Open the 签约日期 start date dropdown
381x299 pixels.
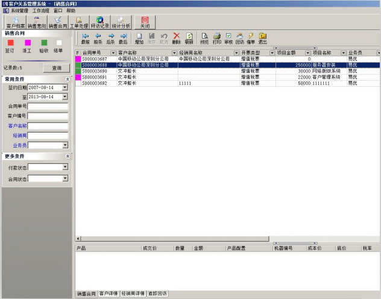point(65,88)
